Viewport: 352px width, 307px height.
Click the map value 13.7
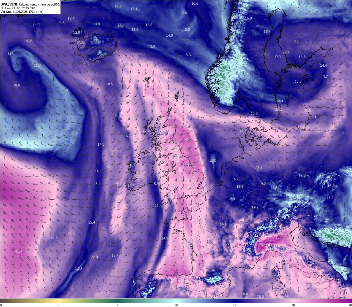pyautogui.click(x=324, y=77)
